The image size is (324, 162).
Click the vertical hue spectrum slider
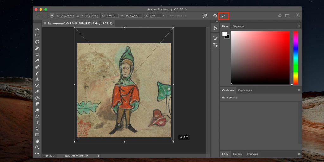(296, 58)
